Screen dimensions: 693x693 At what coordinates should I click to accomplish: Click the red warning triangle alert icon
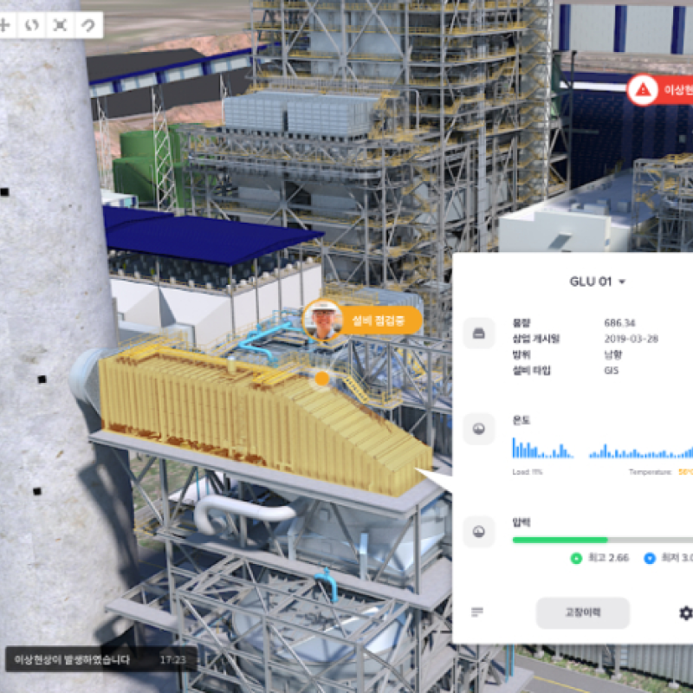[x=642, y=89]
